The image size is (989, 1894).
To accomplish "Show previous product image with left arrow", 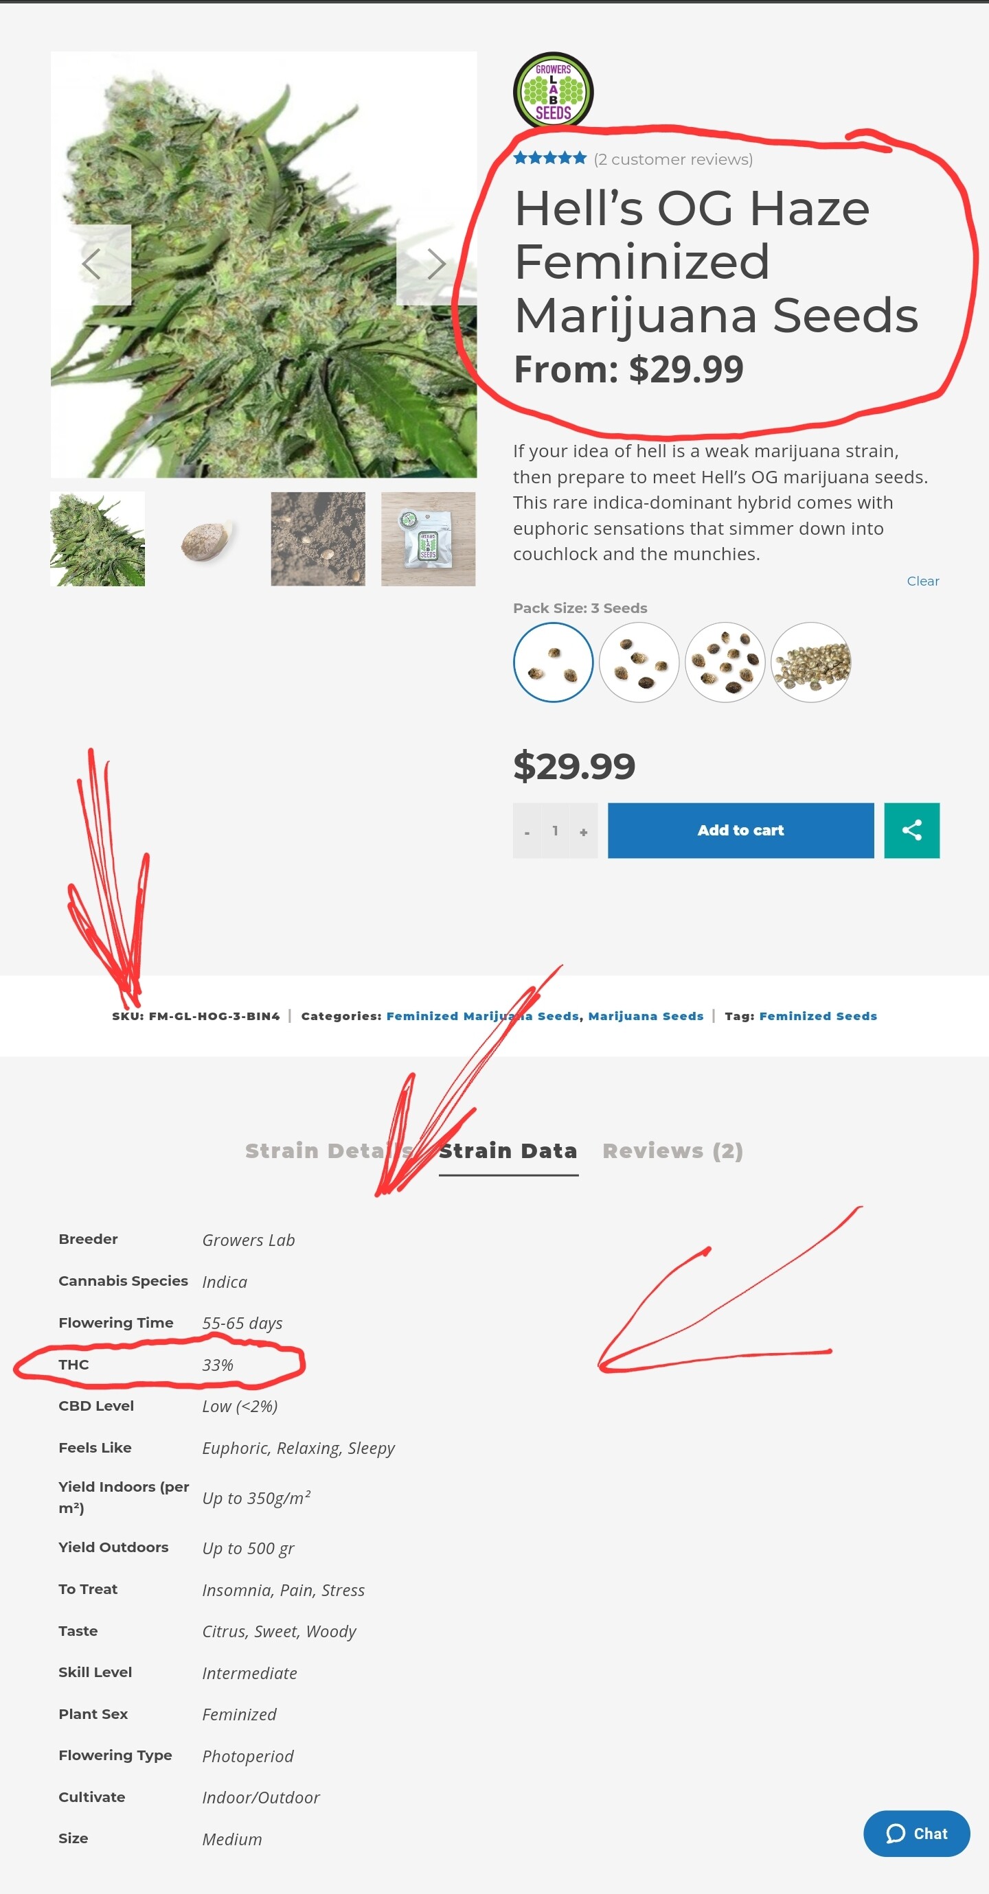I will click(x=91, y=264).
